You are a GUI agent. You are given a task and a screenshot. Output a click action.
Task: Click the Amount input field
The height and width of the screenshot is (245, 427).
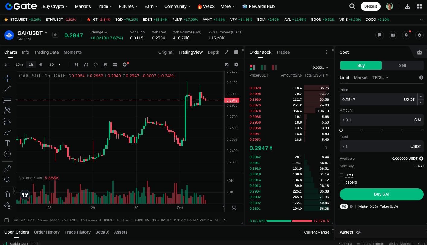click(382, 120)
